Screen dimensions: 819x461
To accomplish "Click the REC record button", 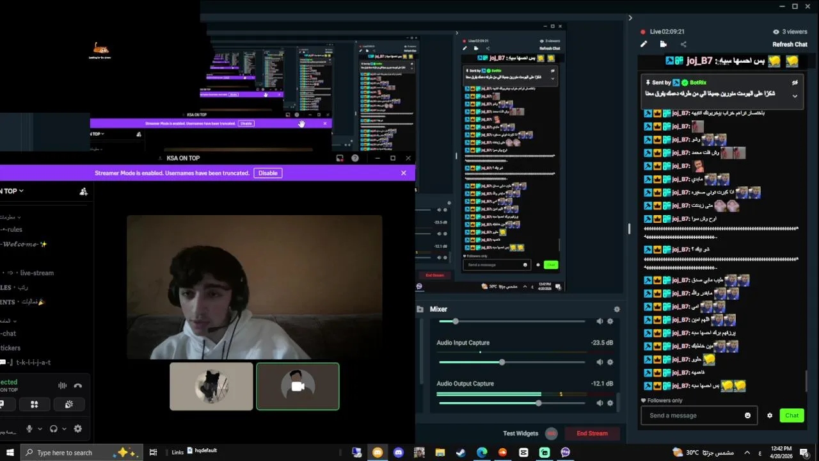I will coord(552,433).
